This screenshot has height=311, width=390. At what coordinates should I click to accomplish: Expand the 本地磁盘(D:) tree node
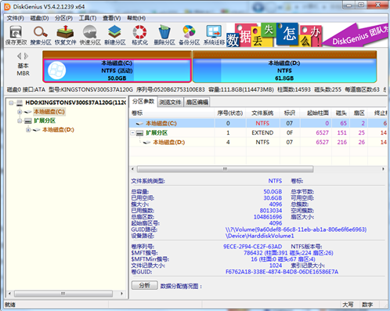pos(28,130)
